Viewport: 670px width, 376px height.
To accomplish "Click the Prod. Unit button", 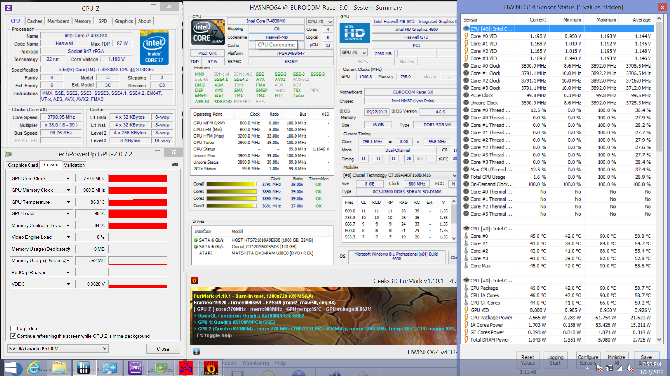I will pyautogui.click(x=207, y=53).
